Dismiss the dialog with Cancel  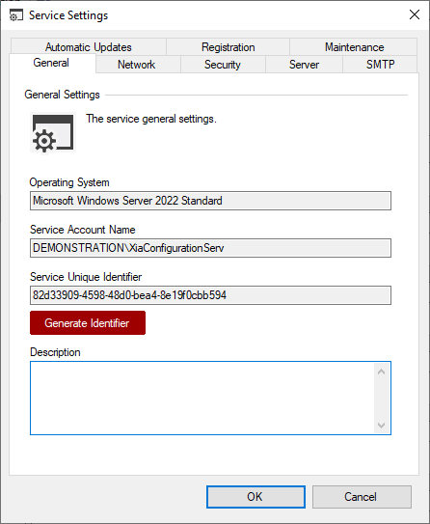362,497
